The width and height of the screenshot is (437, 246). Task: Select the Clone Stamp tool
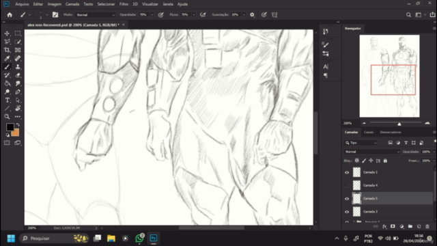18,67
